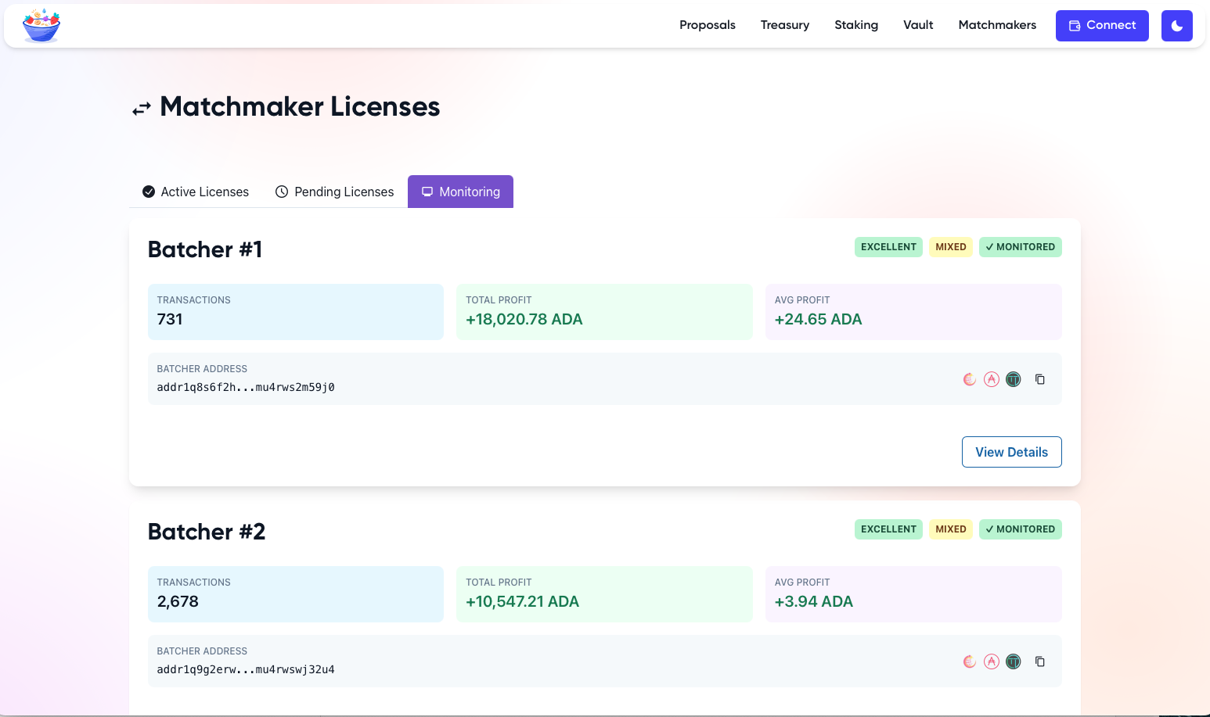This screenshot has height=717, width=1210.
Task: Click the fruit bowl logo in the header
Action: pyautogui.click(x=41, y=26)
